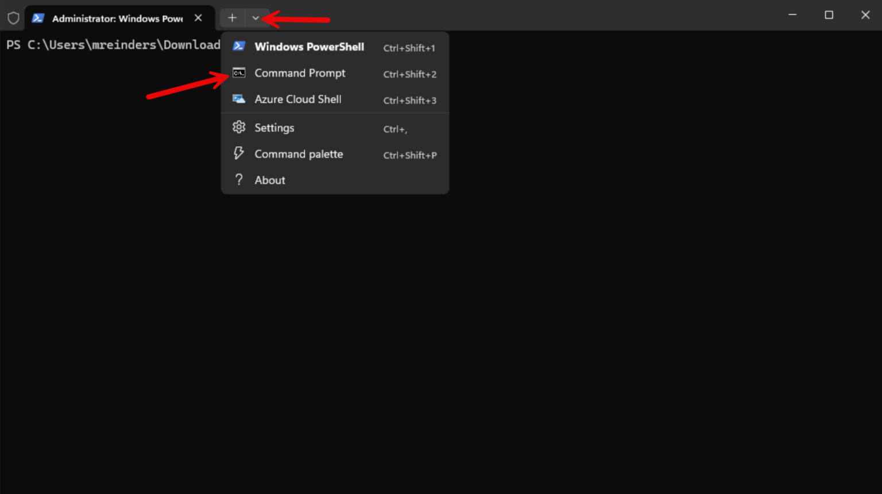Click the Command Prompt icon in the dropdown
Image resolution: width=882 pixels, height=494 pixels.
(x=238, y=73)
